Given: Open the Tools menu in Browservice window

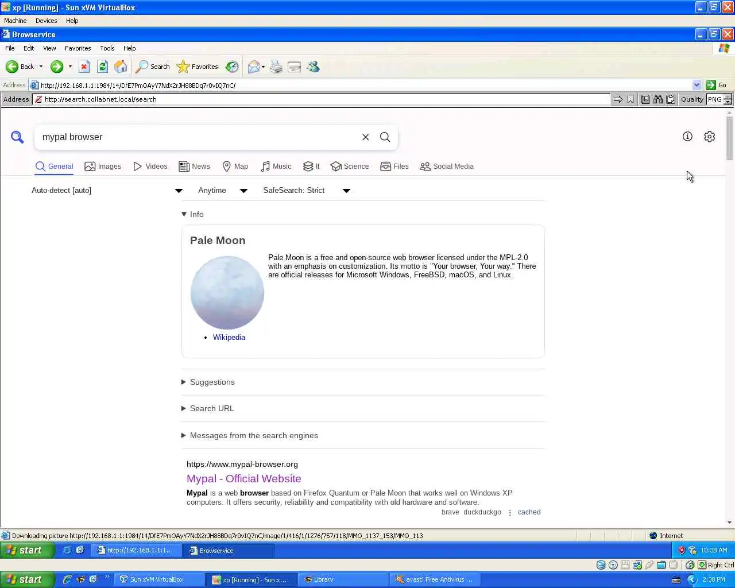Looking at the screenshot, I should pos(107,48).
